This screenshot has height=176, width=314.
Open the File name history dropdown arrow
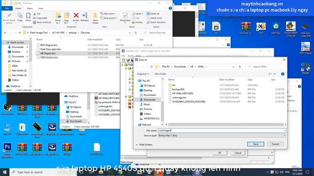(x=285, y=131)
